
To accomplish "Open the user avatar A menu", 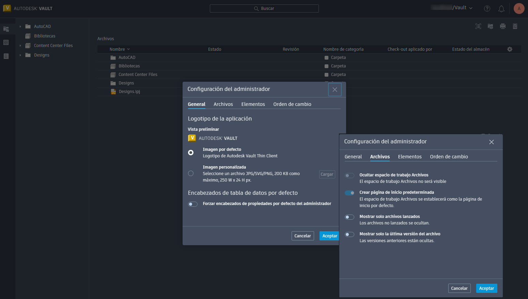I will pos(519,9).
